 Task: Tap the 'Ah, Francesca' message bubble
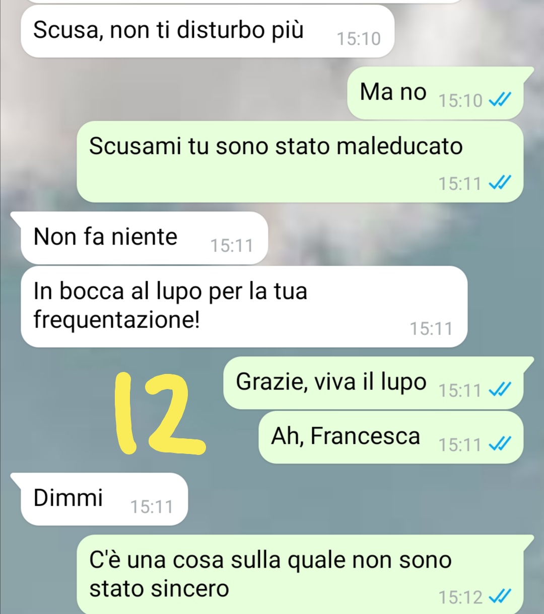pos(391,437)
